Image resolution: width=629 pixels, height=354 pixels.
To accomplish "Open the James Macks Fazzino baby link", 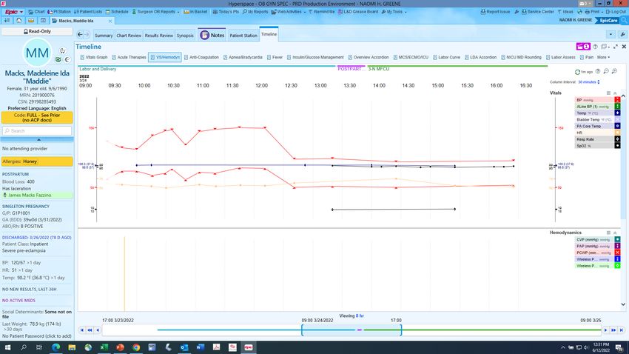I will click(30, 195).
